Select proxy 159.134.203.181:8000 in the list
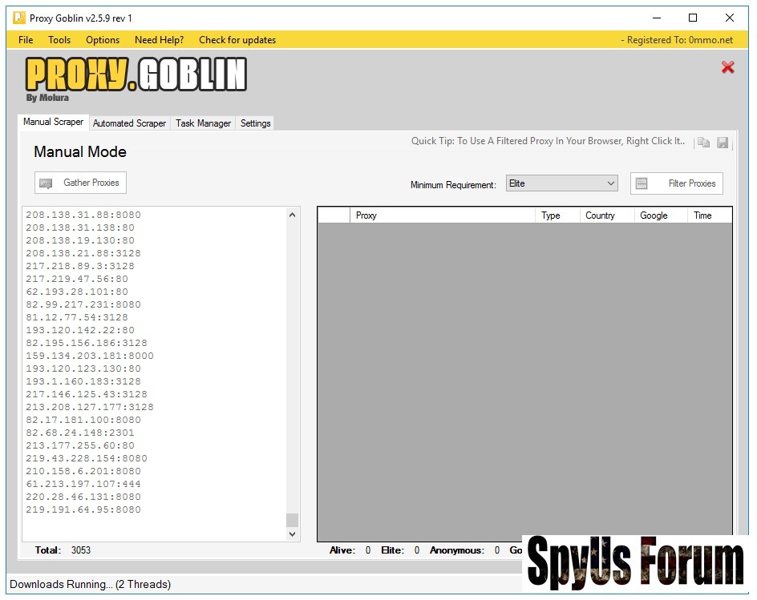 (90, 356)
